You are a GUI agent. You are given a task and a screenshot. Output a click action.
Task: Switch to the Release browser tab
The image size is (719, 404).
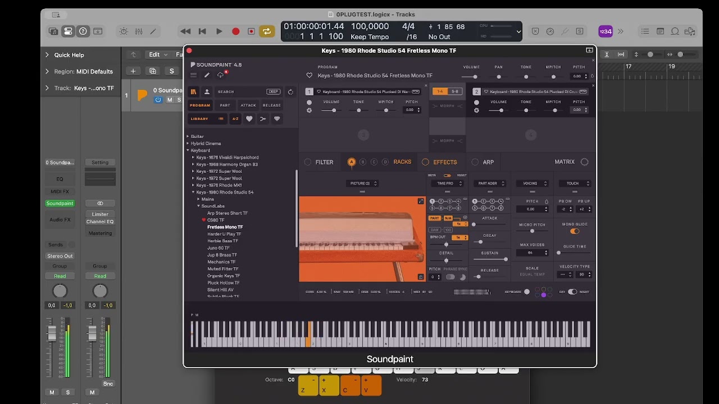[272, 105]
